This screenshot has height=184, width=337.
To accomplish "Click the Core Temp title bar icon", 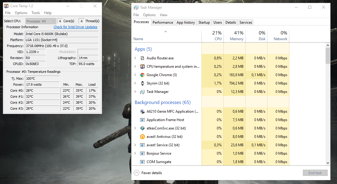I will (x=7, y=6).
